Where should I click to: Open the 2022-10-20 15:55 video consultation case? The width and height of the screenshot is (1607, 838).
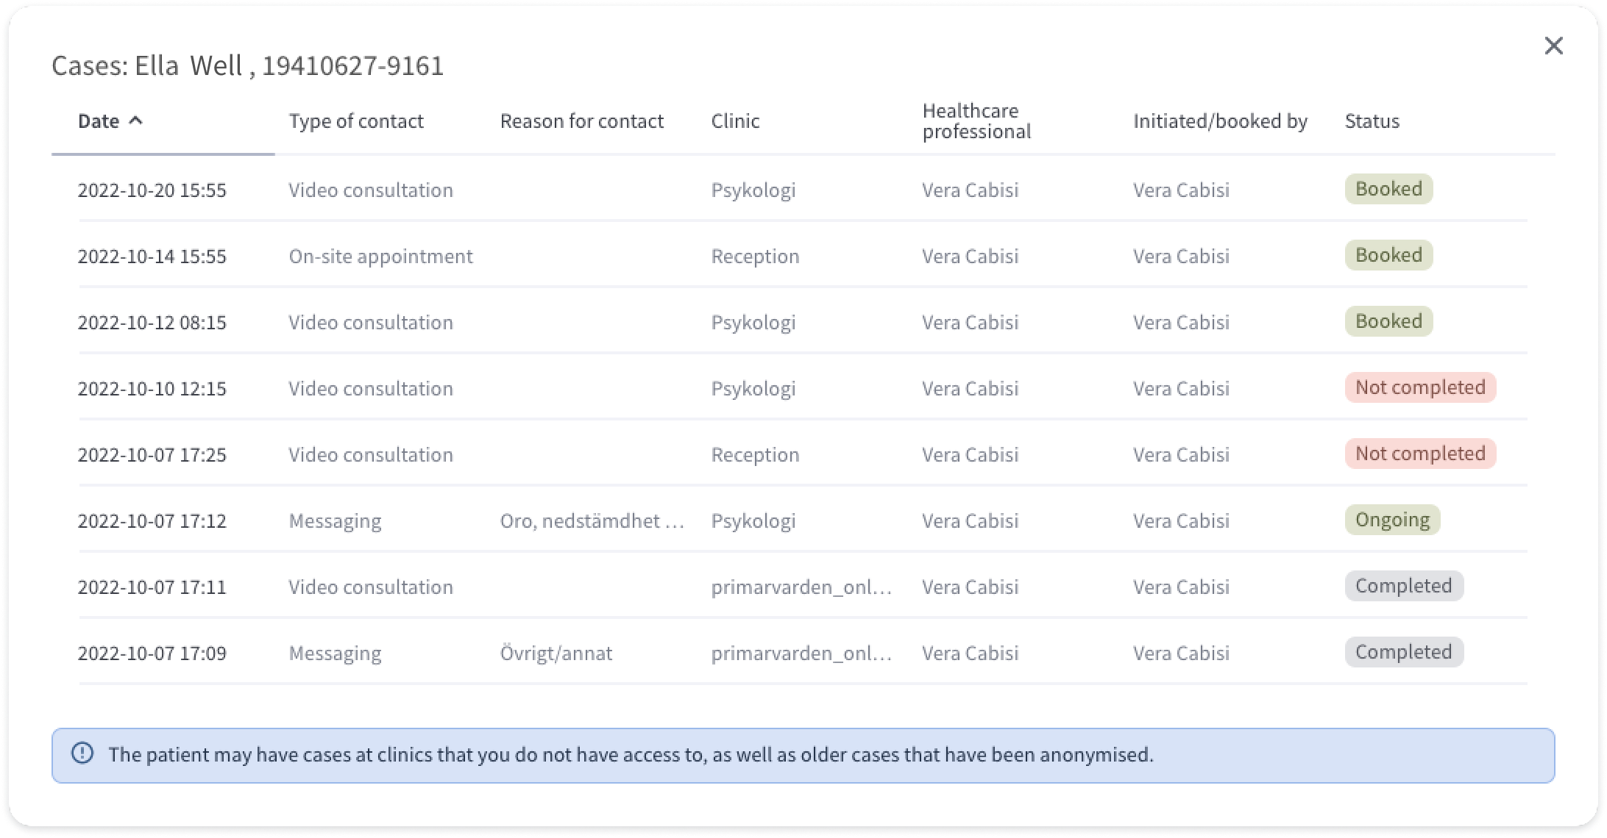[803, 190]
